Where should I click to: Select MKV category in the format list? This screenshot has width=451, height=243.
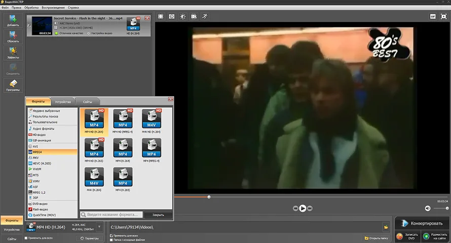click(x=36, y=157)
